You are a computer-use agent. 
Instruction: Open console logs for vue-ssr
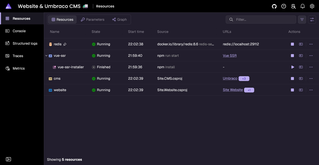click(x=301, y=56)
